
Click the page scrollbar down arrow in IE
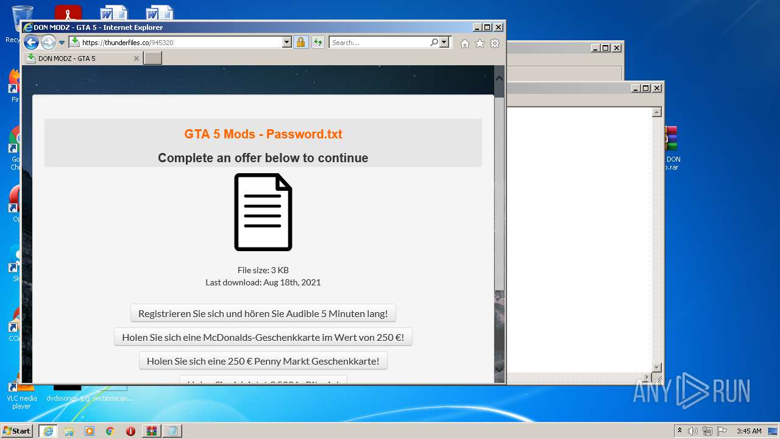click(499, 368)
